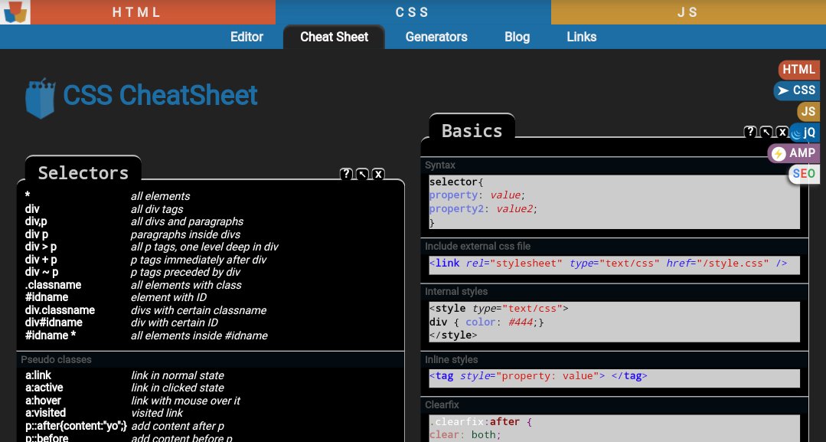Click the Clearfix section header

pyautogui.click(x=614, y=405)
